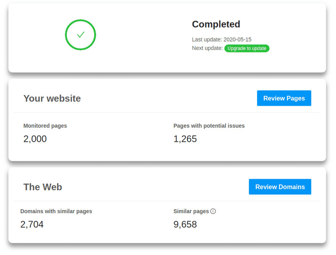Viewport: 336px width, 255px height.
Task: Click the divider line under The Web
Action: coord(167,201)
